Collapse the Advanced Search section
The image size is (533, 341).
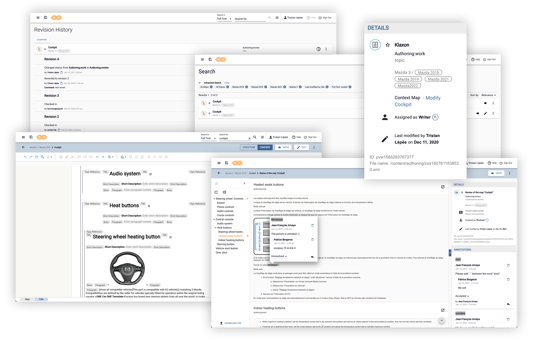200,83
